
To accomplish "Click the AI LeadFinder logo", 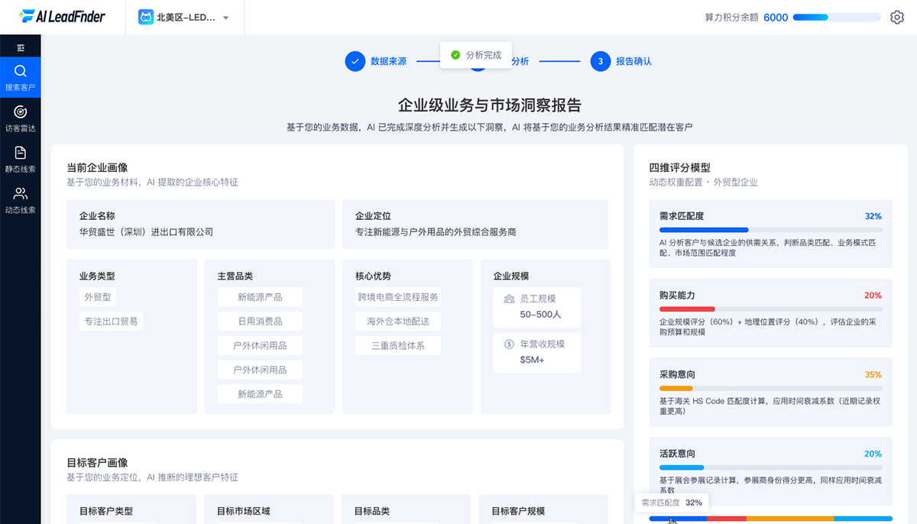I will click(63, 16).
